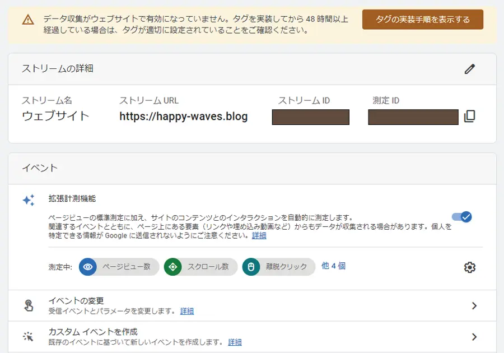504x353 pixels.
Task: Expand the カスタム イベントを作成 row chevron
Action: [474, 337]
